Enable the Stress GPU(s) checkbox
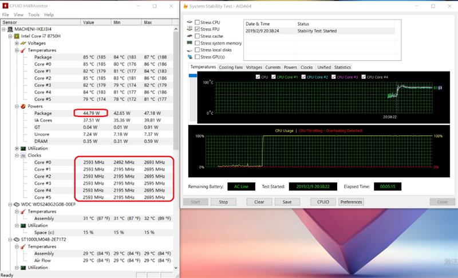 197,57
